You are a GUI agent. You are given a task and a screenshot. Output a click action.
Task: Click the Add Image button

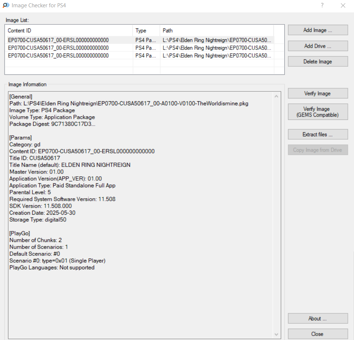(318, 30)
